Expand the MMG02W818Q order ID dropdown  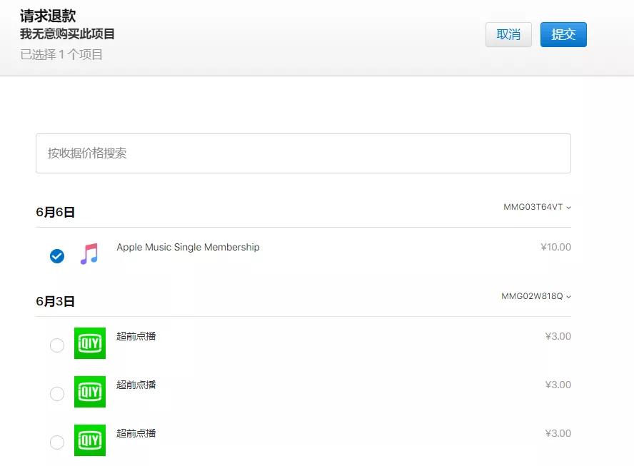click(x=536, y=296)
